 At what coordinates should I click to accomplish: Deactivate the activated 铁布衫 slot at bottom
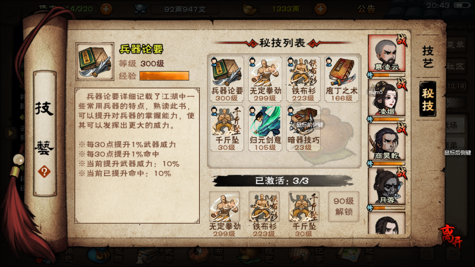pos(264,214)
